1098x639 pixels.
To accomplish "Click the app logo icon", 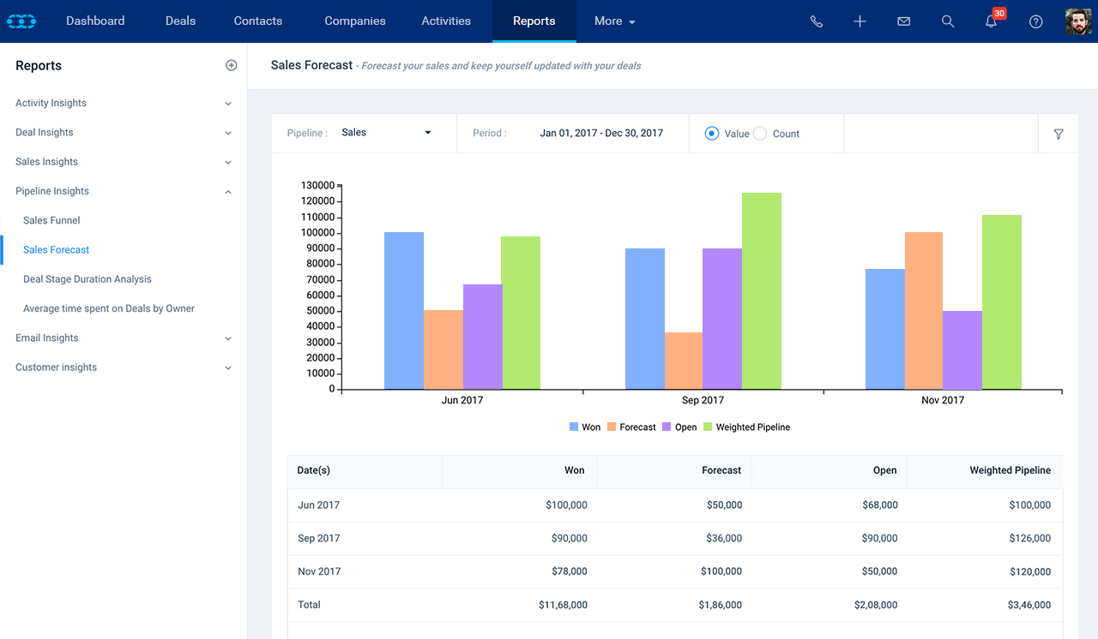I will click(21, 21).
